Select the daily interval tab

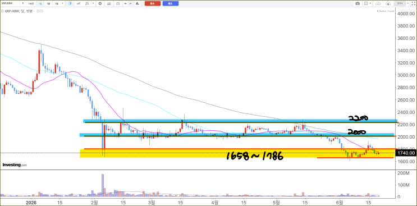(x=40, y=3)
